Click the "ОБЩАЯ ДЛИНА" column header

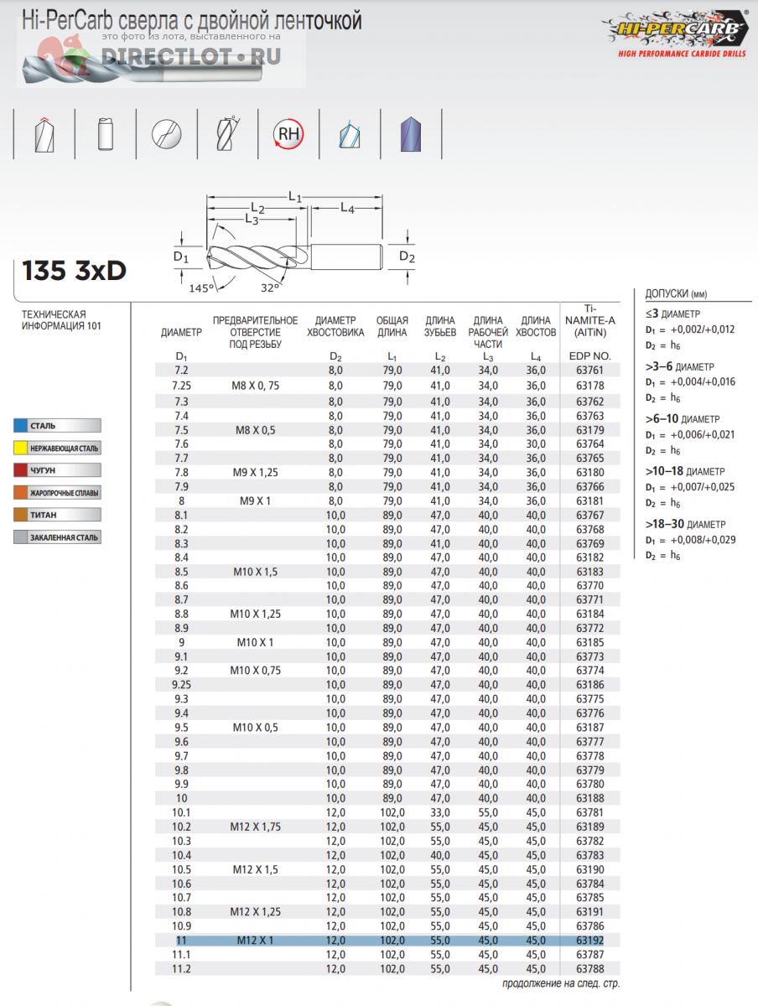[x=392, y=327]
